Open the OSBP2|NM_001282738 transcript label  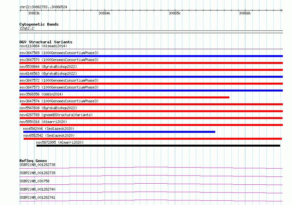[x=37, y=165]
